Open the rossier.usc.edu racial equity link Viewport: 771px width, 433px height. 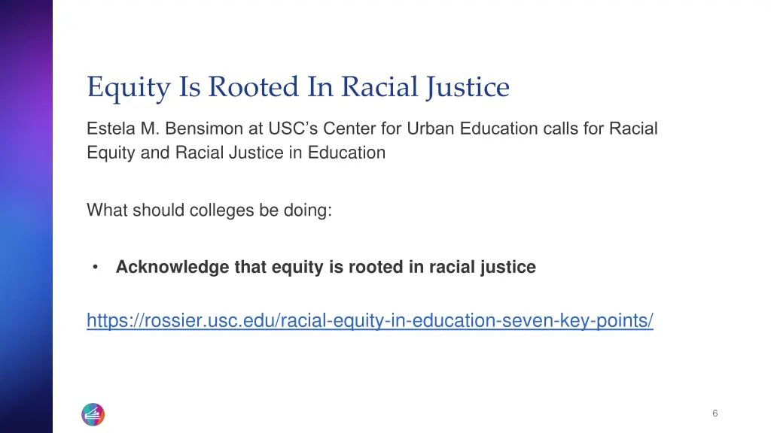click(370, 321)
